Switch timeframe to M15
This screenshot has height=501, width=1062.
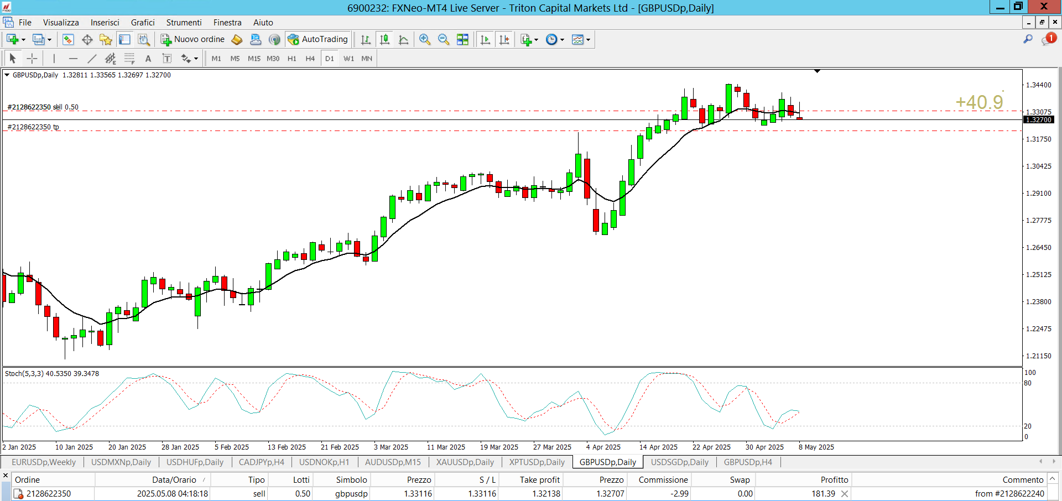point(254,58)
